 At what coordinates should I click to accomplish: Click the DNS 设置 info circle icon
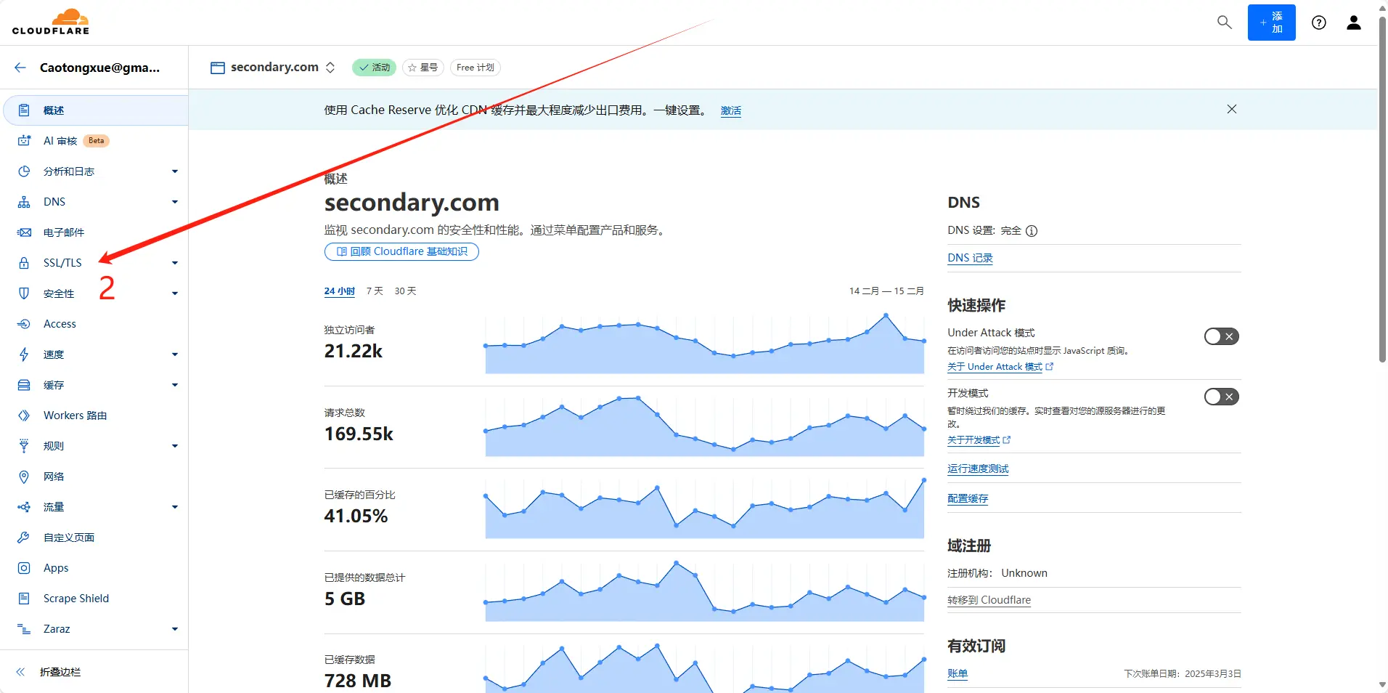[1032, 231]
